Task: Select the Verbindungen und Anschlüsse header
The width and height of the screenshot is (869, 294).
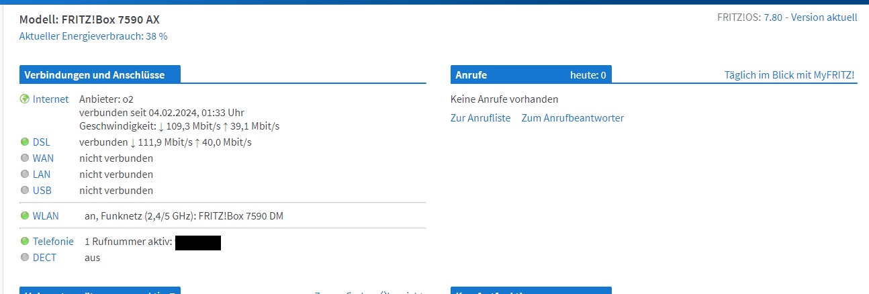Action: pos(100,75)
